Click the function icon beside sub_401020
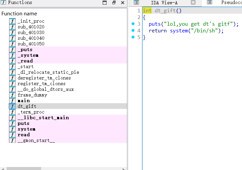The width and height of the screenshot is (242, 170). tap(12, 27)
